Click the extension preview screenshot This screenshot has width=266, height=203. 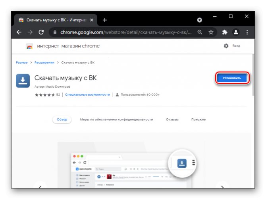point(131,165)
